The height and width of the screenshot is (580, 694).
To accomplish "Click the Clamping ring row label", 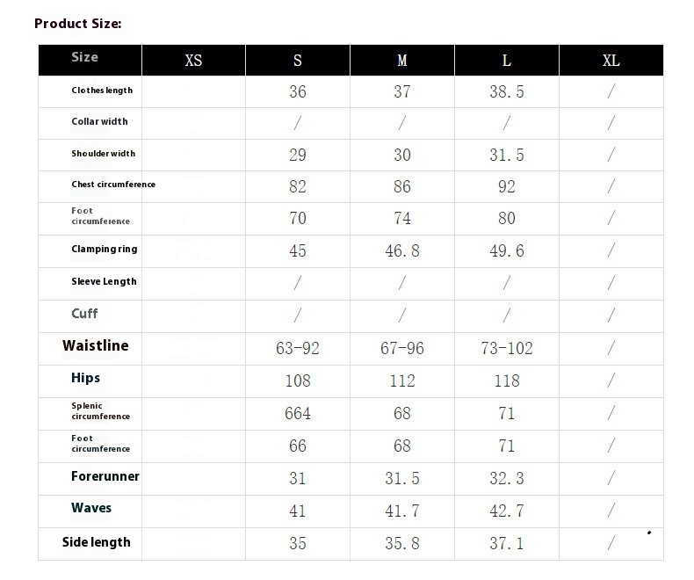I will (105, 249).
